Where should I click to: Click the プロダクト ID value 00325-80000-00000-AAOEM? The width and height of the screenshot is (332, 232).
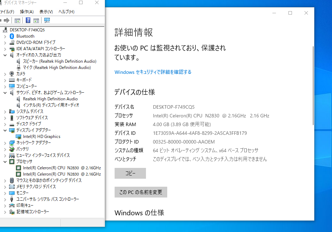(184, 142)
